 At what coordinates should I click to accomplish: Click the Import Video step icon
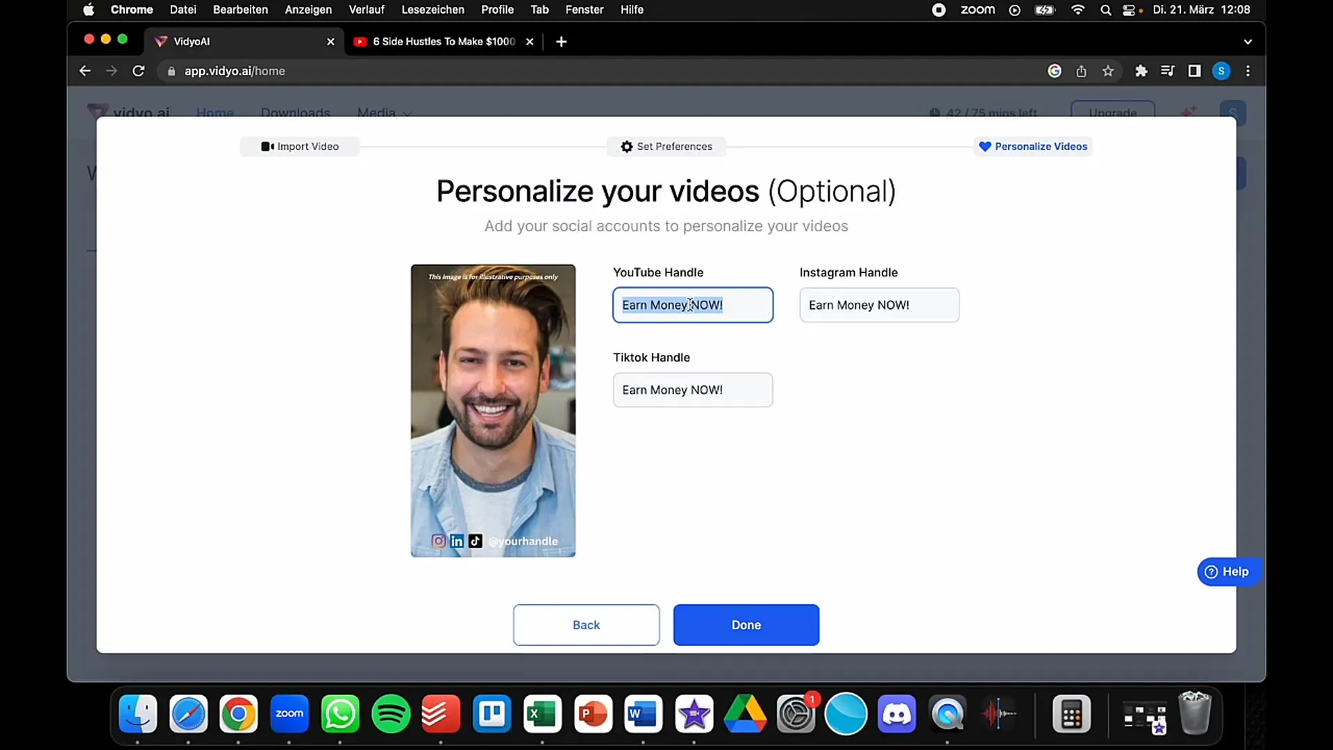pyautogui.click(x=267, y=147)
